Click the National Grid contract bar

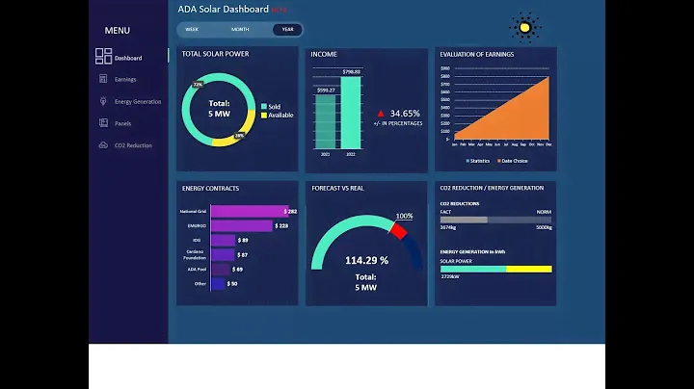point(246,211)
